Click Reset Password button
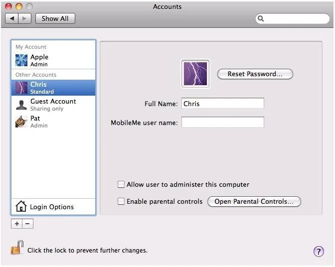 tap(255, 74)
